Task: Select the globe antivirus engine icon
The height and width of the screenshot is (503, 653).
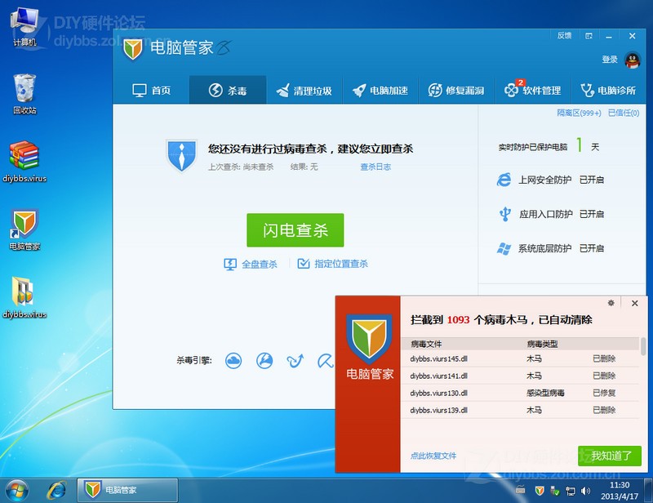Action: click(264, 361)
